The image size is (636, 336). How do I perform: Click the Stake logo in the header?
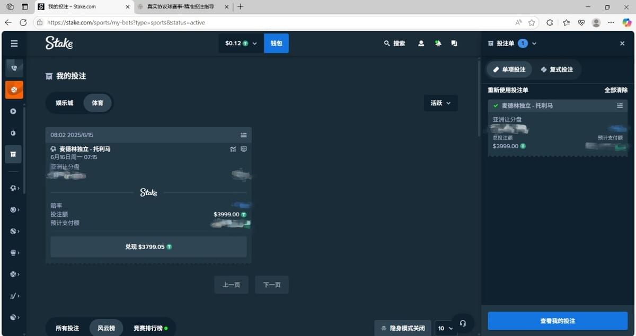59,43
